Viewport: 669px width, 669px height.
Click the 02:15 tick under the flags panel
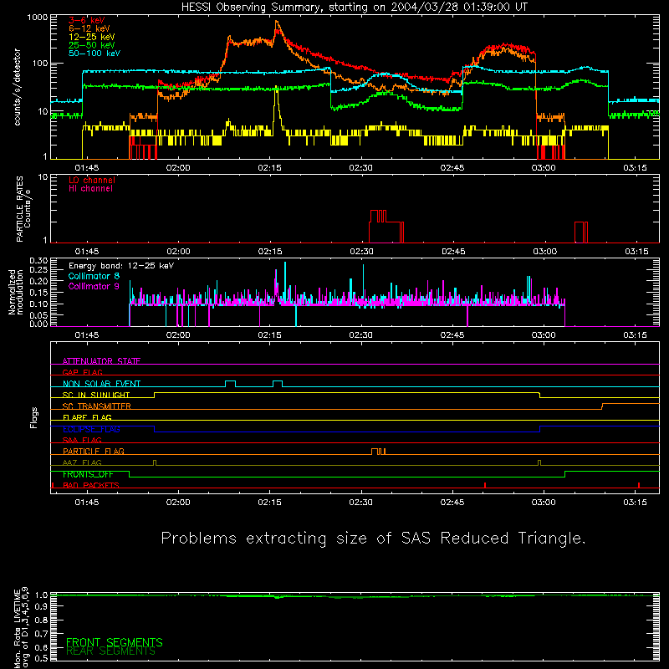[x=269, y=503]
